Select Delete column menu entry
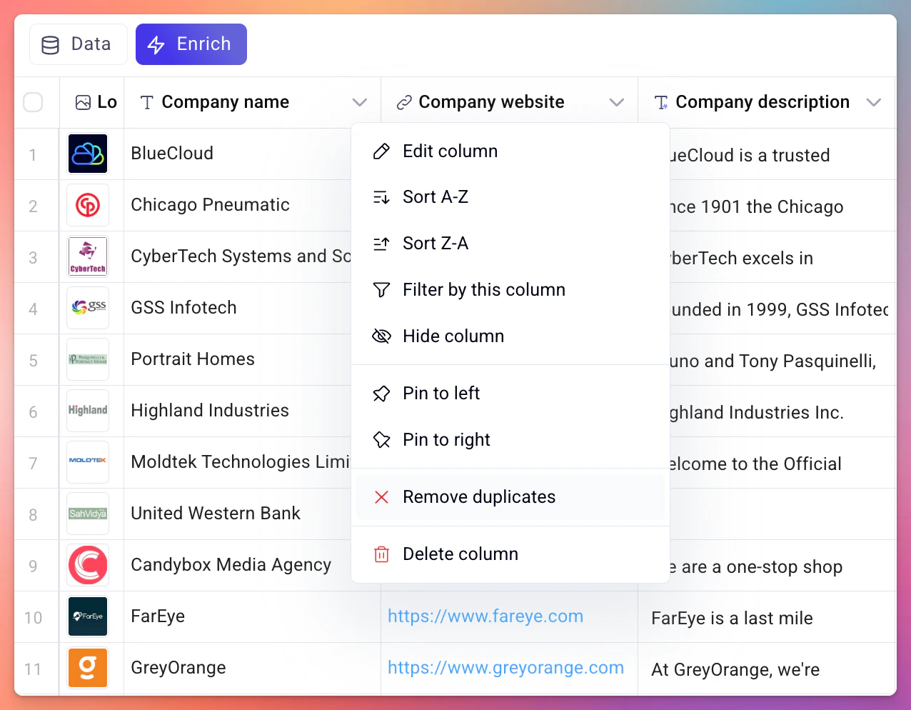The height and width of the screenshot is (710, 911). (x=510, y=554)
